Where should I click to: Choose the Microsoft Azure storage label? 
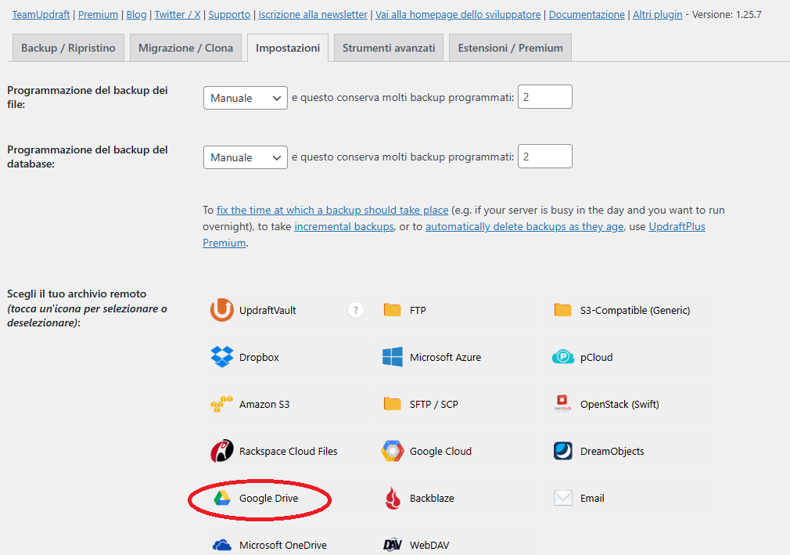click(x=445, y=358)
